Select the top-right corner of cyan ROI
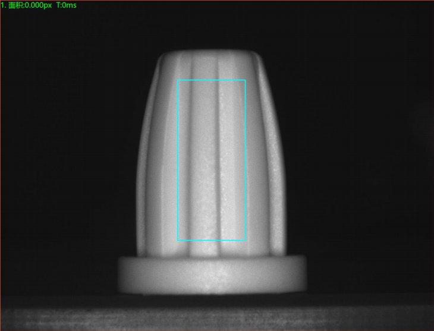The width and height of the screenshot is (434, 331). click(245, 80)
